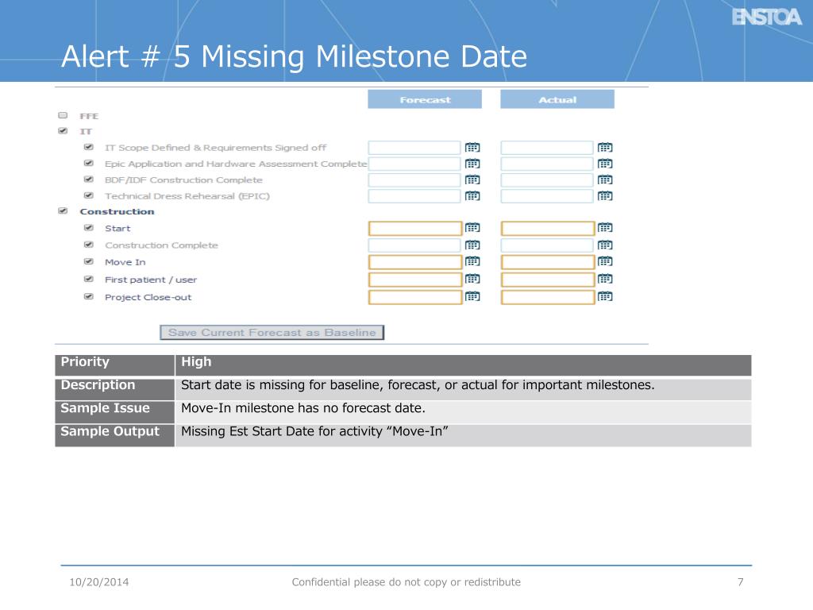This screenshot has height=610, width=813.
Task: Uncheck the IT group checkbox
Action: tap(63, 131)
